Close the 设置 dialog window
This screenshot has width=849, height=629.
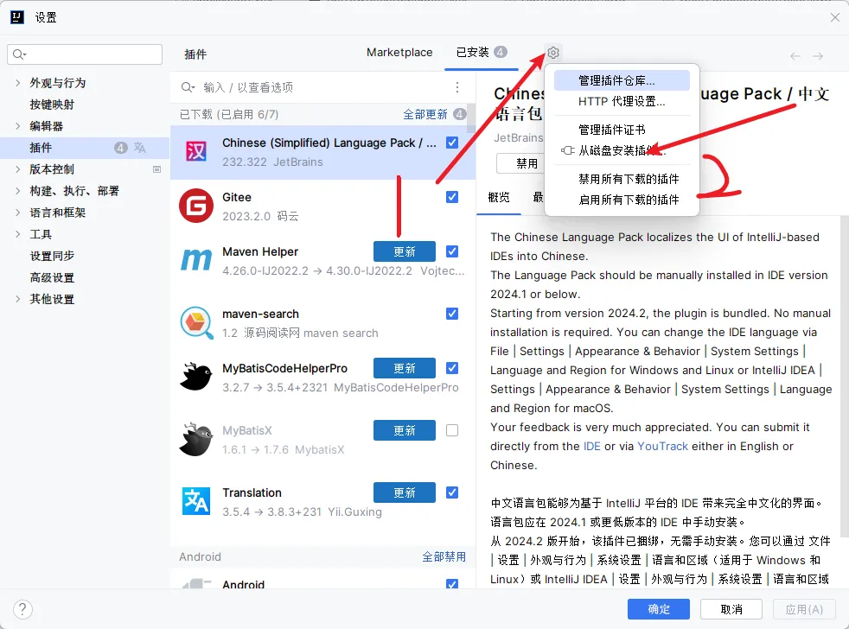click(835, 17)
